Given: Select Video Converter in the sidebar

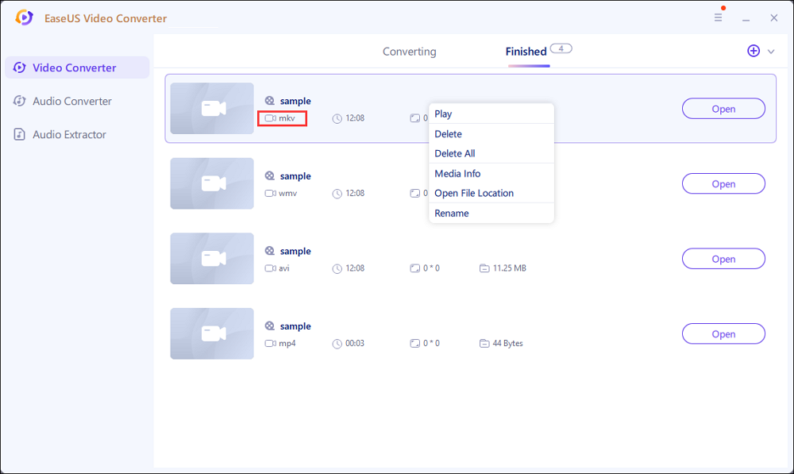Looking at the screenshot, I should point(76,67).
